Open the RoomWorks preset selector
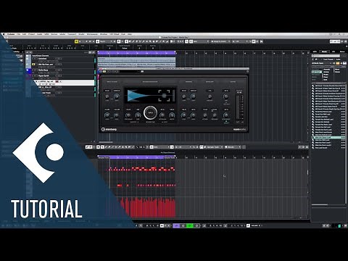 point(129,71)
